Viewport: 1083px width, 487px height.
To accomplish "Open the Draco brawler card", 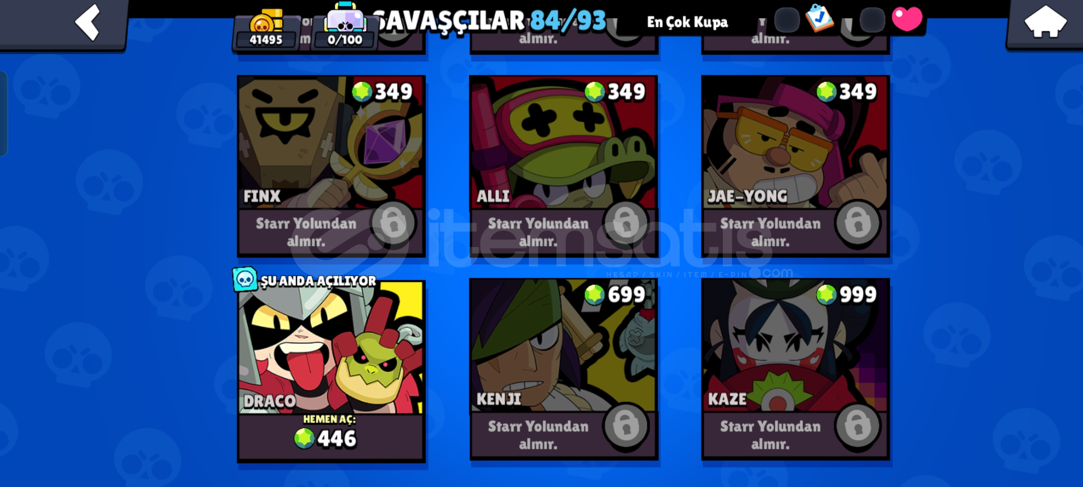I will click(x=331, y=347).
